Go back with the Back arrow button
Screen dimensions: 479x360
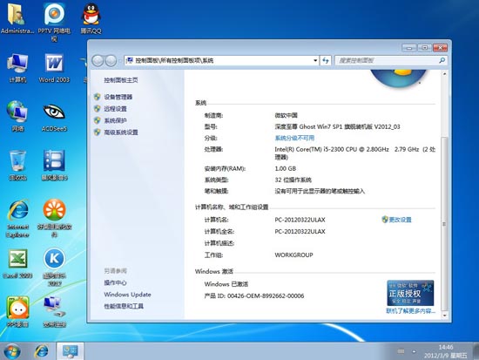pos(98,60)
